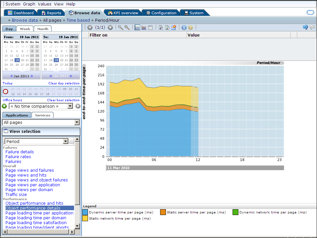The width and height of the screenshot is (317, 238).
Task: Open the Graph menu
Action: coord(29,4)
